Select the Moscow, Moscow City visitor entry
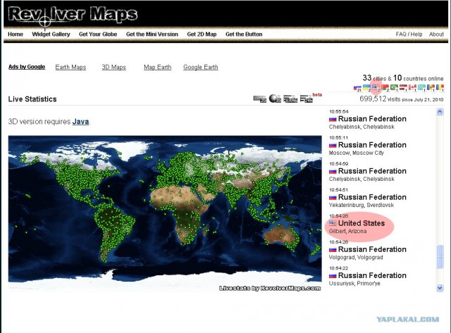 [368, 146]
